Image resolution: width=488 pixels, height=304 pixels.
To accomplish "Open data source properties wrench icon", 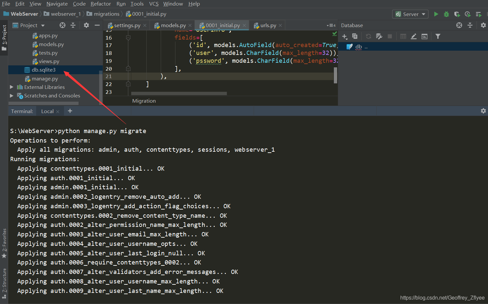I will point(379,36).
